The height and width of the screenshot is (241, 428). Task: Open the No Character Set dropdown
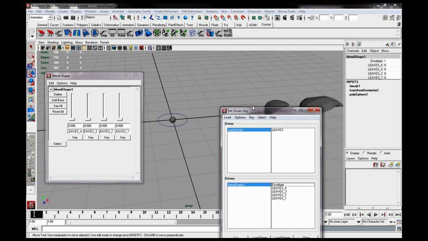[x=359, y=222]
